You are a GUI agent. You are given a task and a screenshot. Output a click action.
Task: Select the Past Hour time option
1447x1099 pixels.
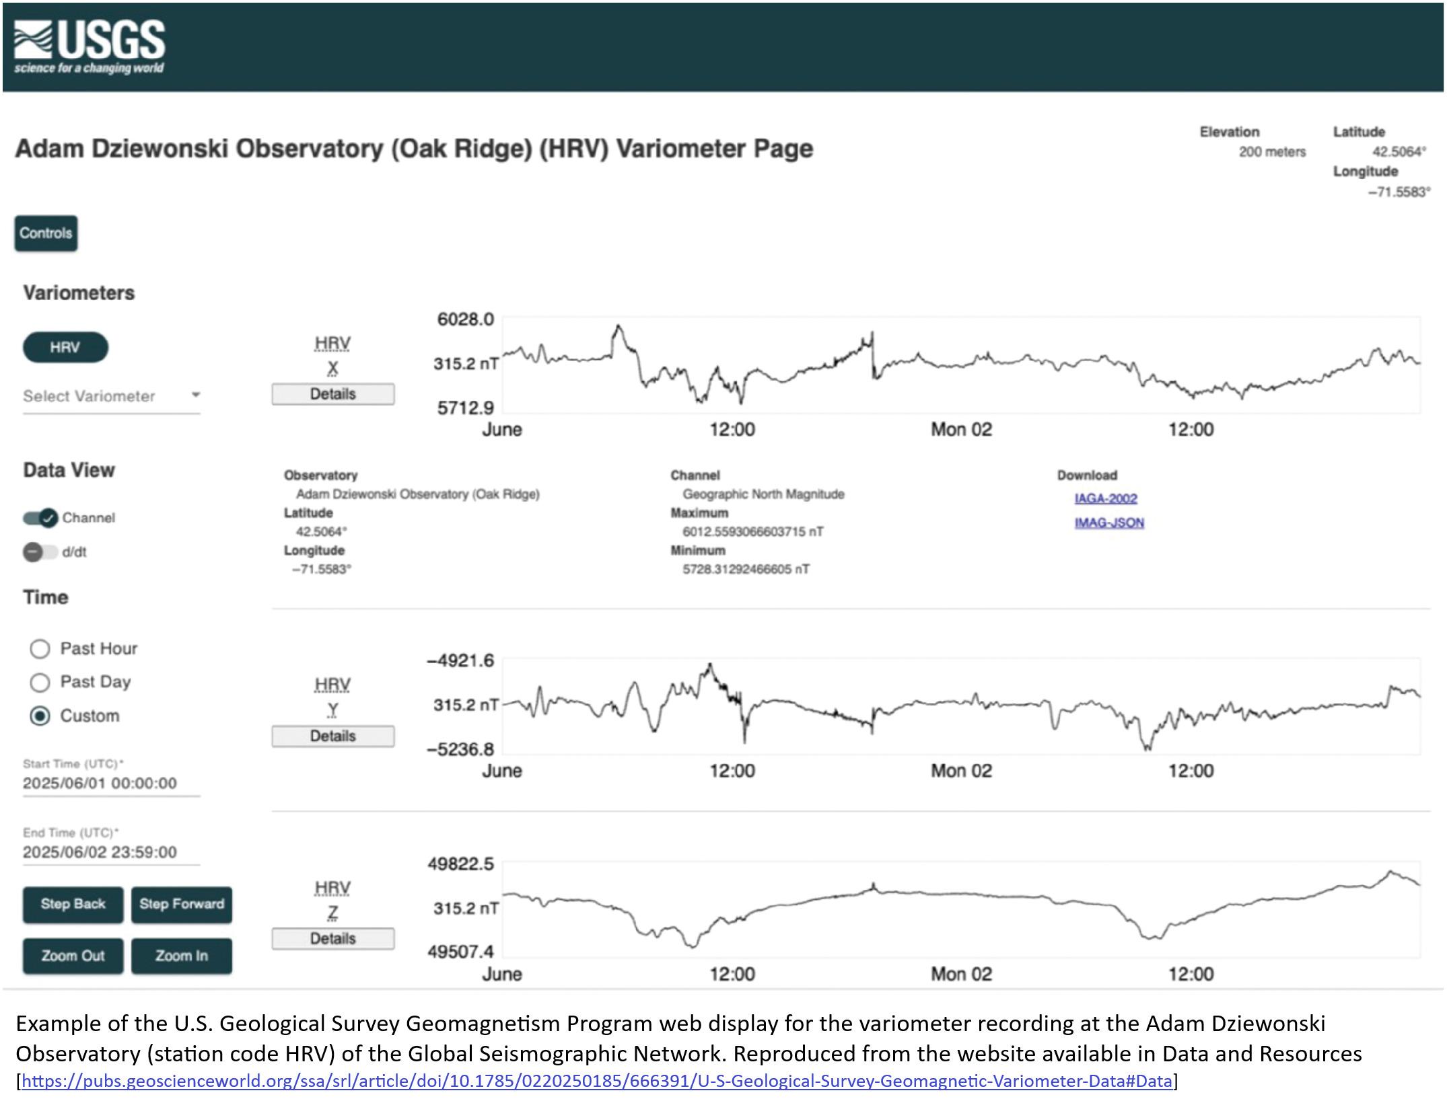(40, 648)
